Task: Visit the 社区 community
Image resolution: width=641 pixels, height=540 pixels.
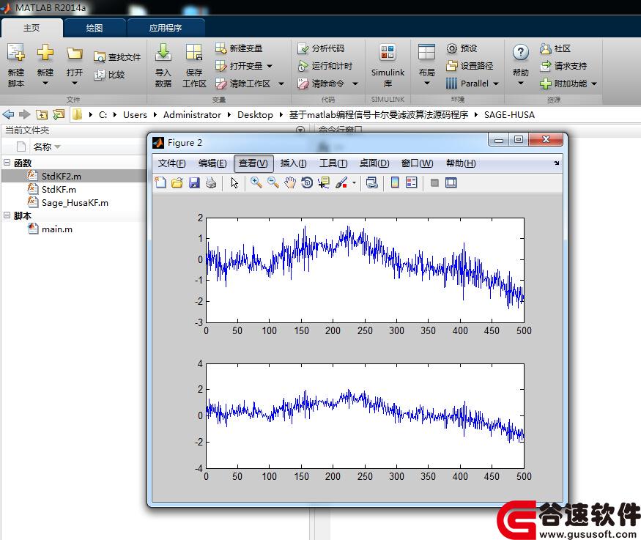Action: pos(555,48)
